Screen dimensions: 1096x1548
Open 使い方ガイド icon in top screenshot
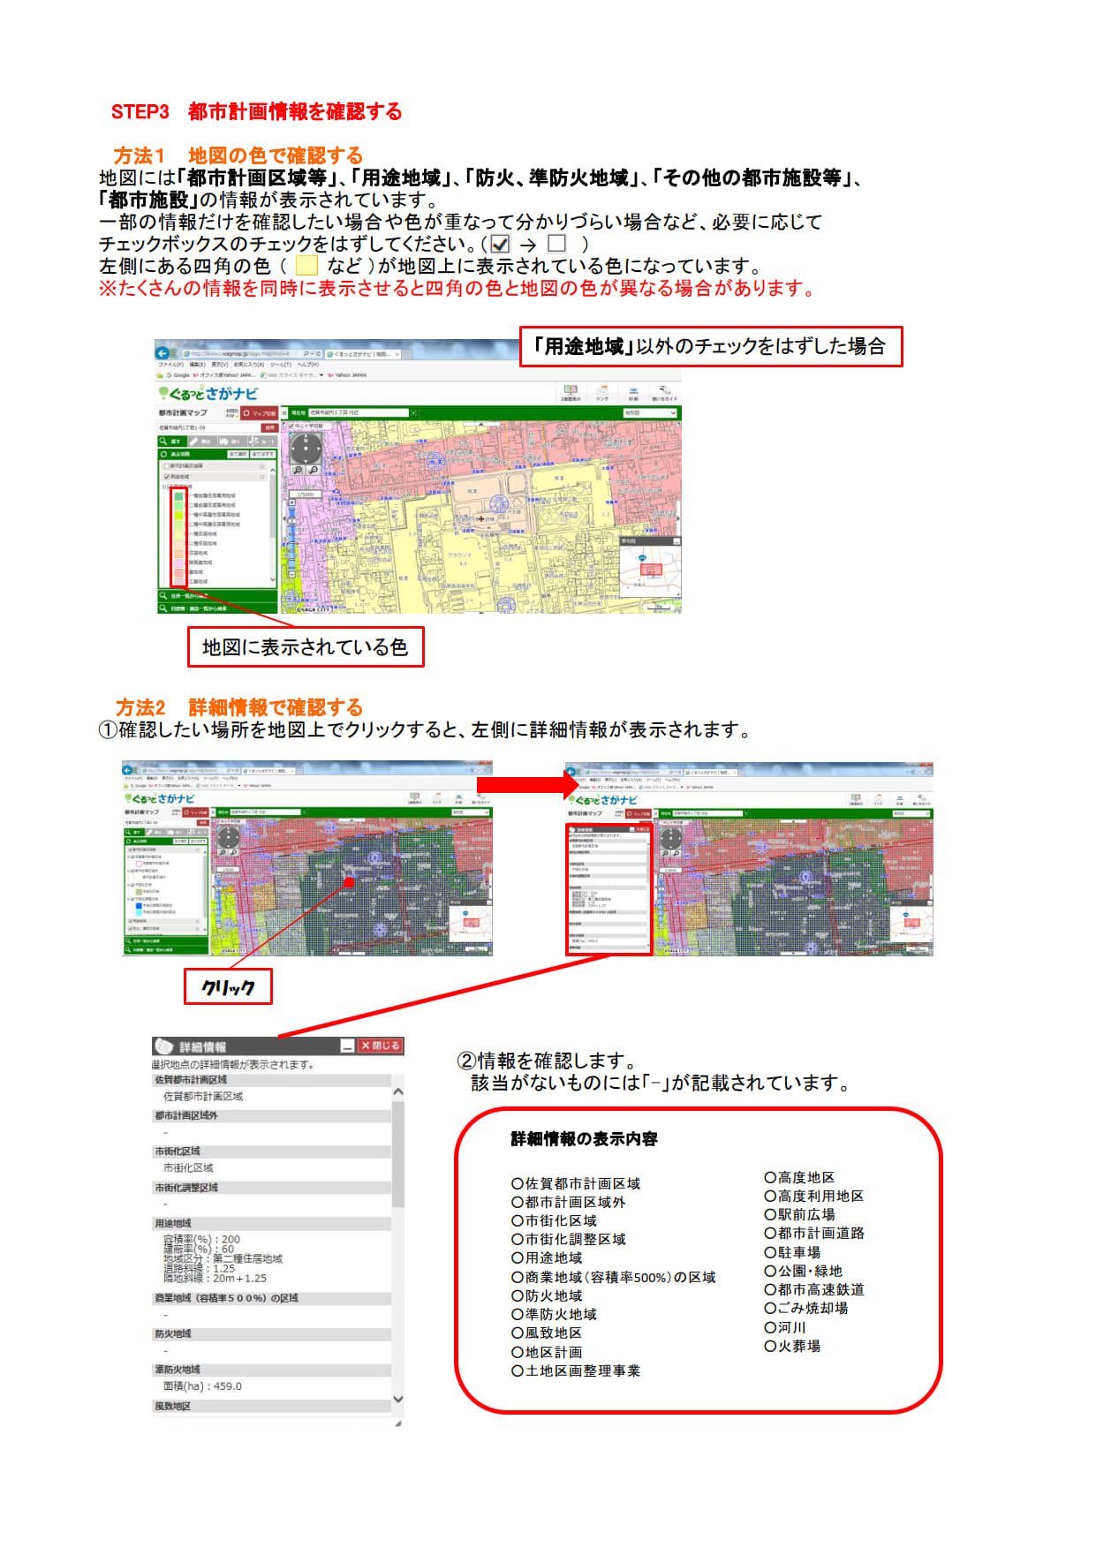pos(664,393)
